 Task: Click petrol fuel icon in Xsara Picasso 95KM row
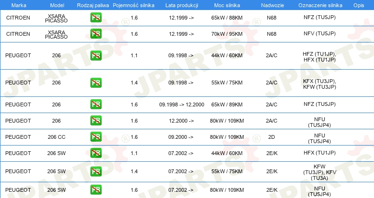point(96,34)
